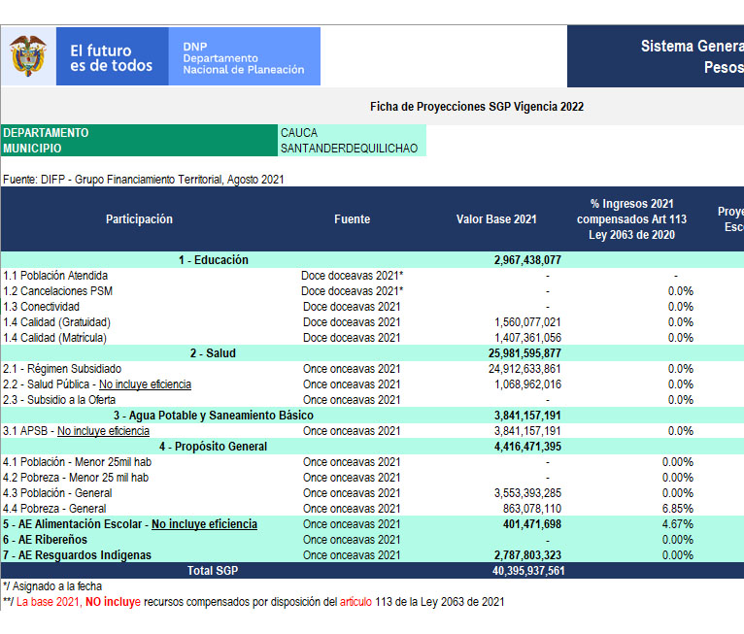Click the Participación column header

click(139, 219)
